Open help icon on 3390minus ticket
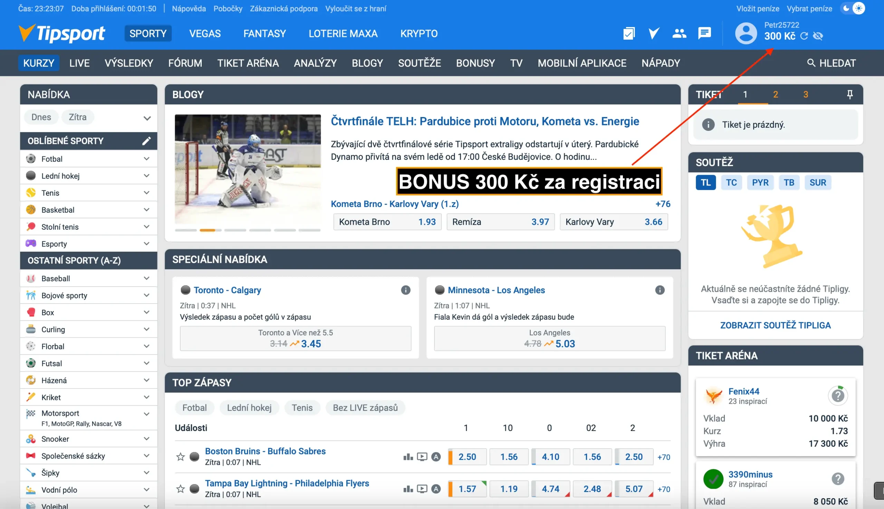This screenshot has height=509, width=884. click(x=837, y=479)
